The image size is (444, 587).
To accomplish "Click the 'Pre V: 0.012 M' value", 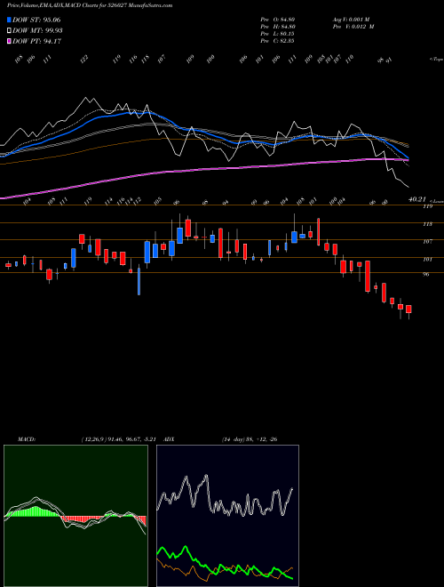I will point(353,27).
